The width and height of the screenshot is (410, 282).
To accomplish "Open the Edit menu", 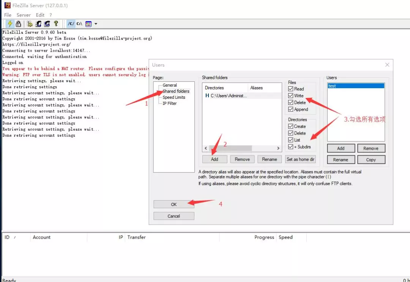I will 40,15.
